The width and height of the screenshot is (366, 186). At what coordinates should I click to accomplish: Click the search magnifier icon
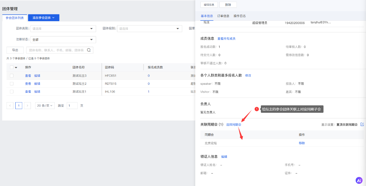pyautogui.click(x=89, y=50)
